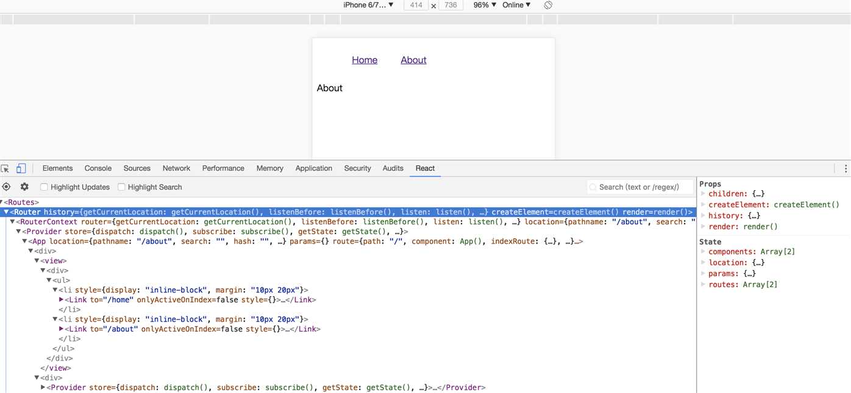Enable Highlight Search checkbox
This screenshot has width=851, height=393.
pos(121,187)
